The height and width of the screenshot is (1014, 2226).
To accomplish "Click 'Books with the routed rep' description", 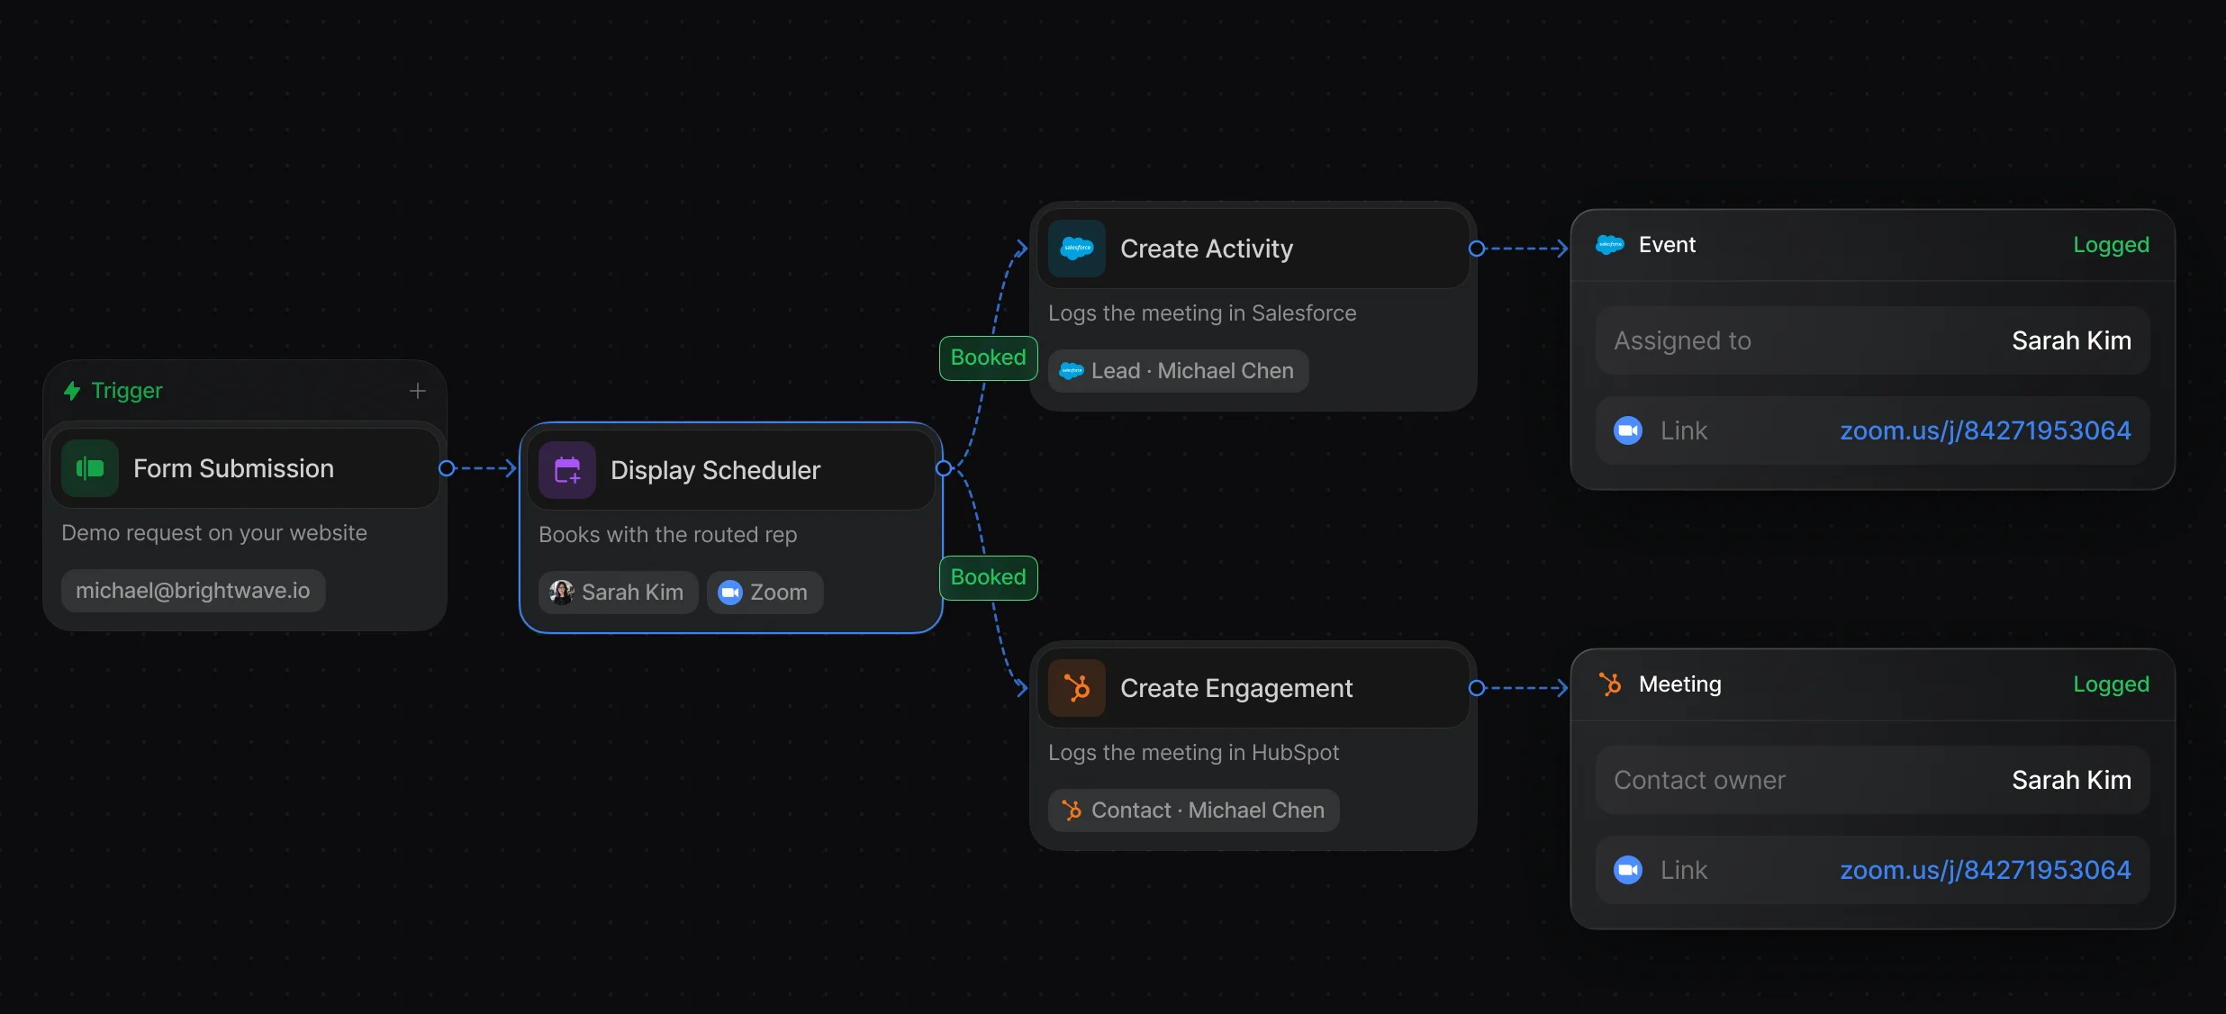I will click(667, 535).
